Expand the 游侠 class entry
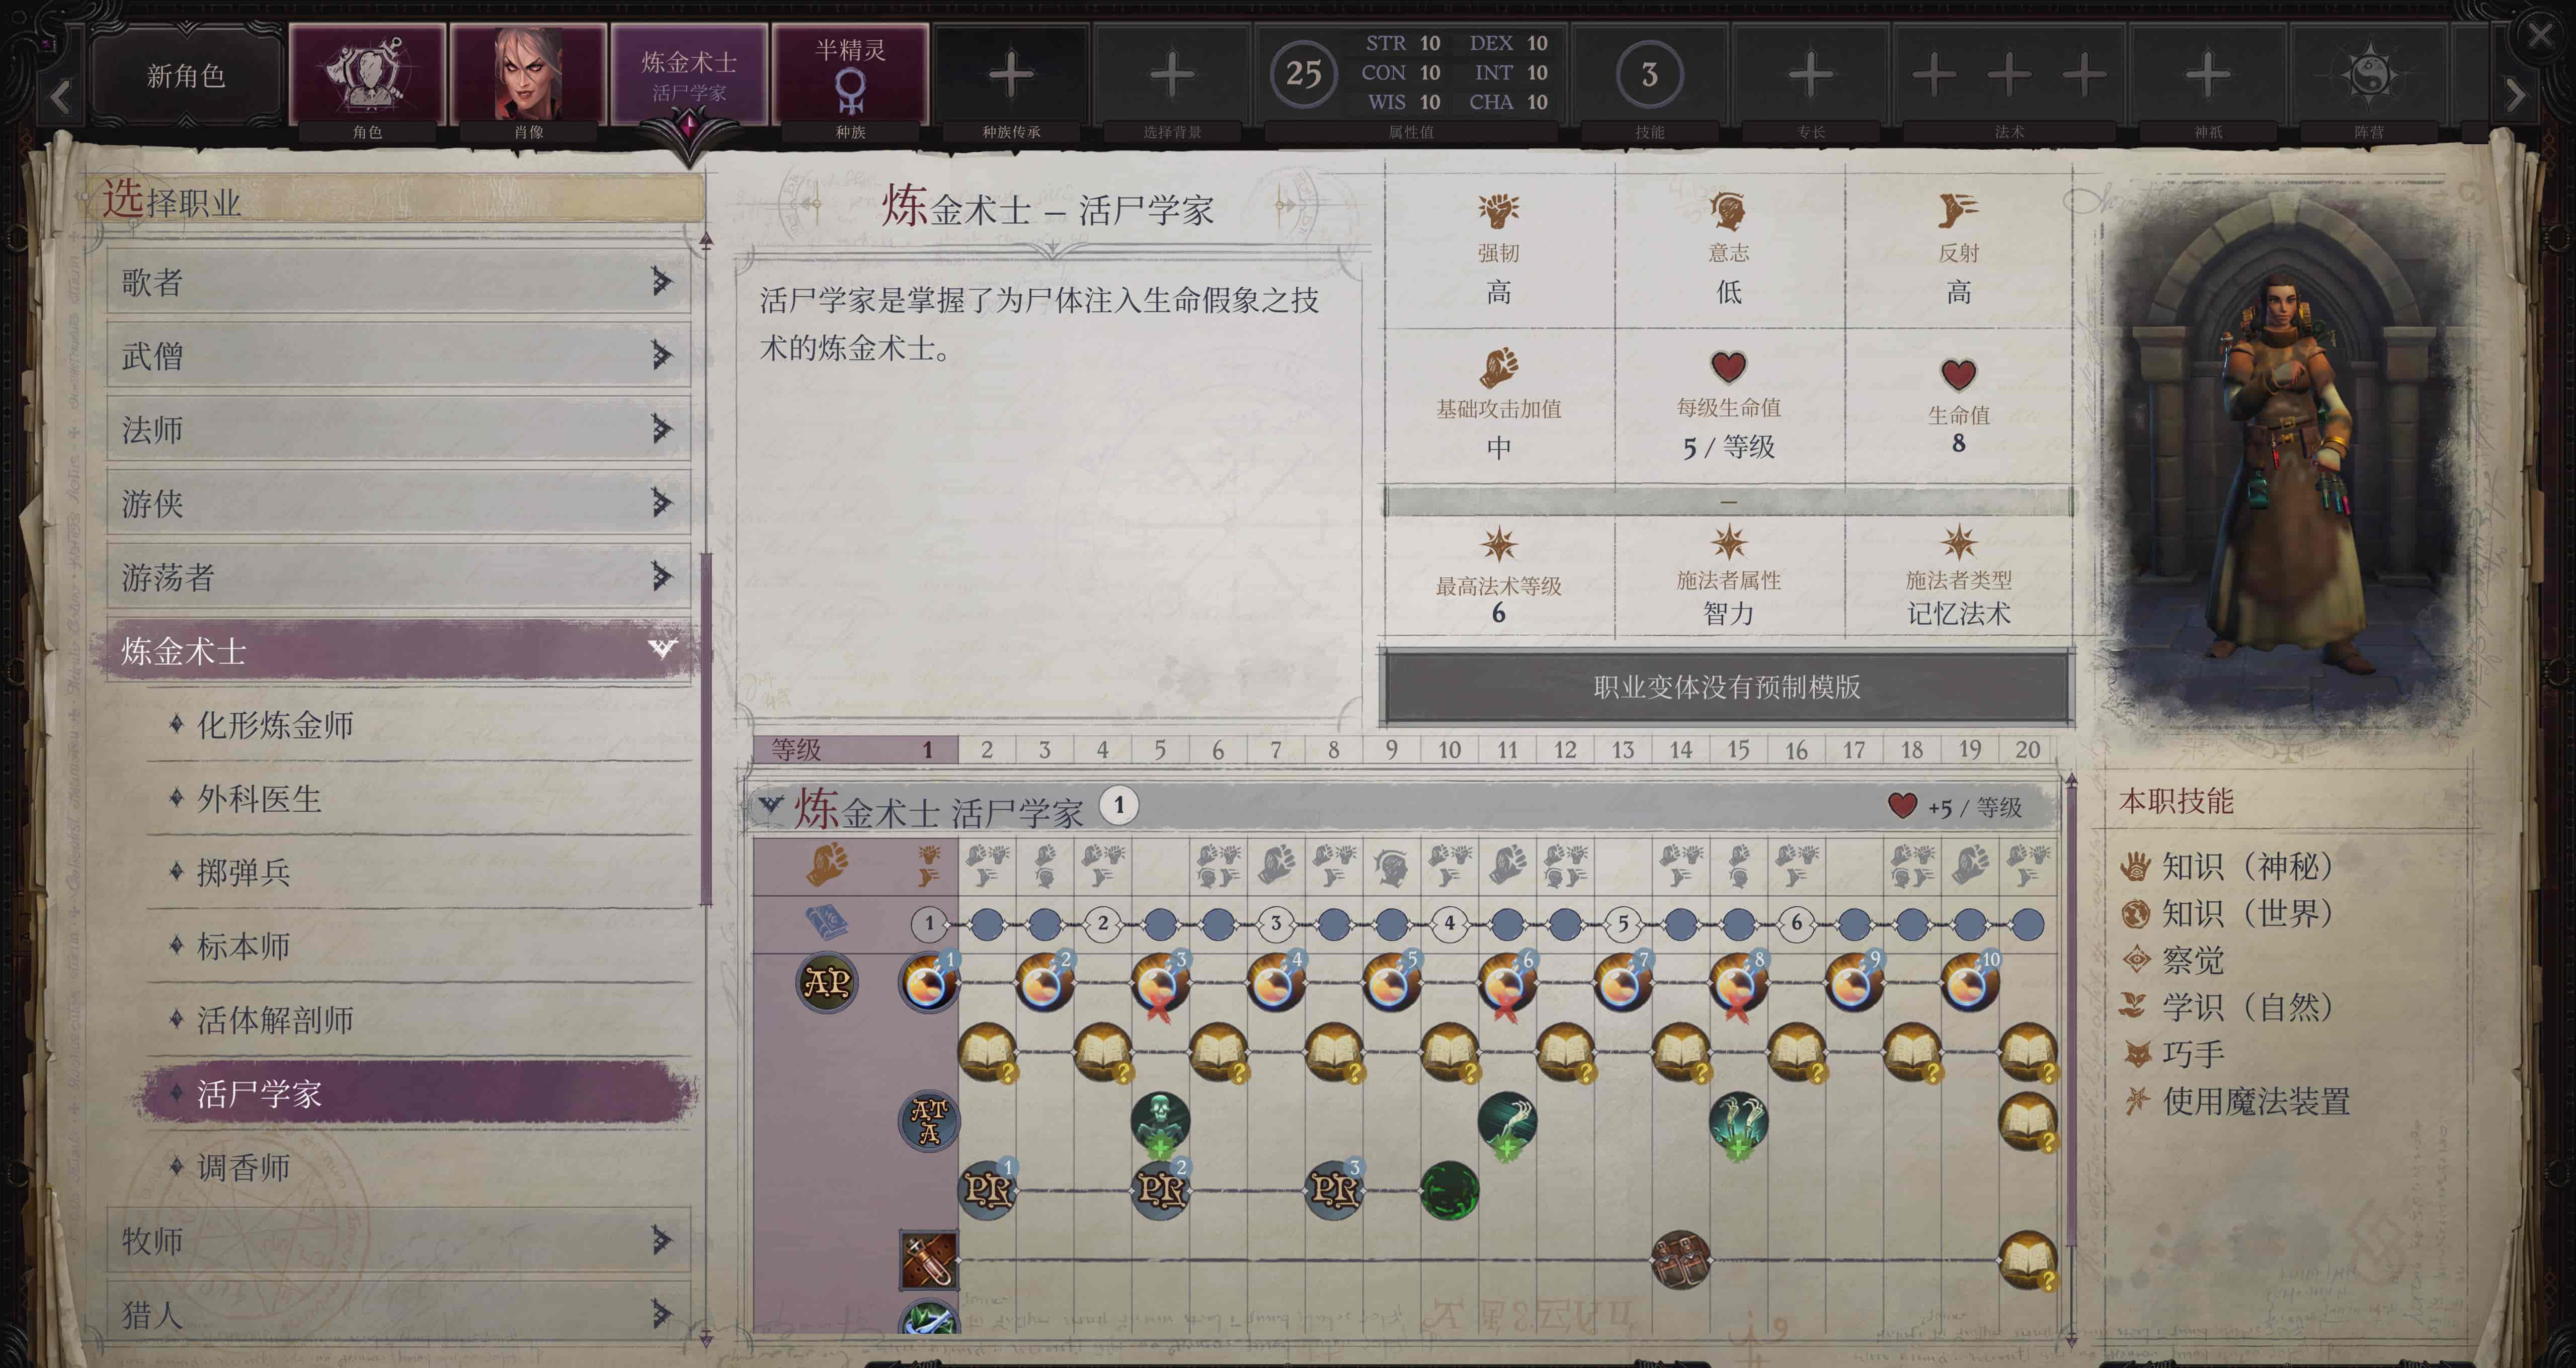The width and height of the screenshot is (2576, 1368). 398,503
